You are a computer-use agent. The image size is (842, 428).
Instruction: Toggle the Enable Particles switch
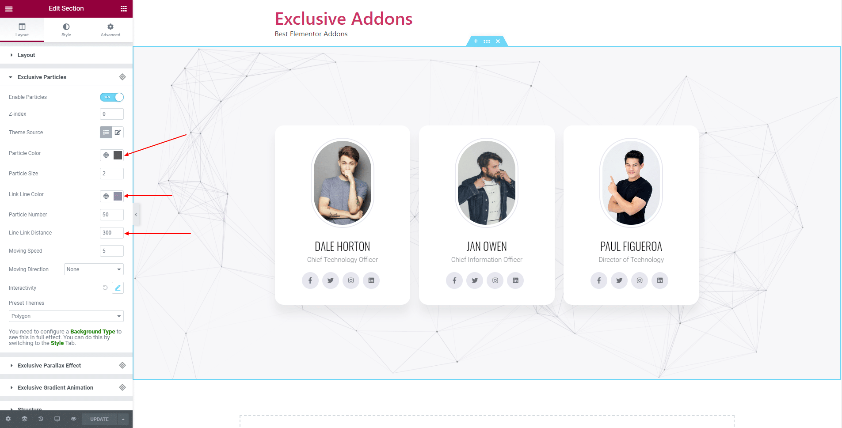click(112, 97)
